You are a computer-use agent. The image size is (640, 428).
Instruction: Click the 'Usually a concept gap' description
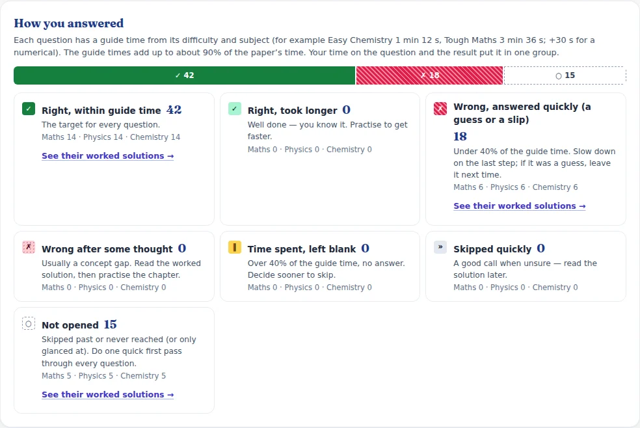[x=121, y=269]
